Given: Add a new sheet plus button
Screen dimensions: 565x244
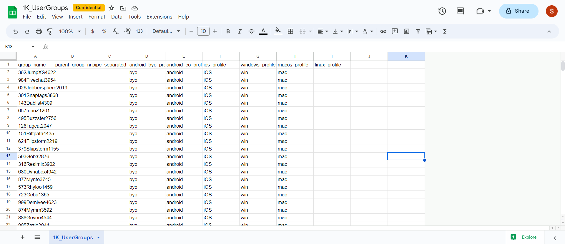Looking at the screenshot, I should [23, 237].
